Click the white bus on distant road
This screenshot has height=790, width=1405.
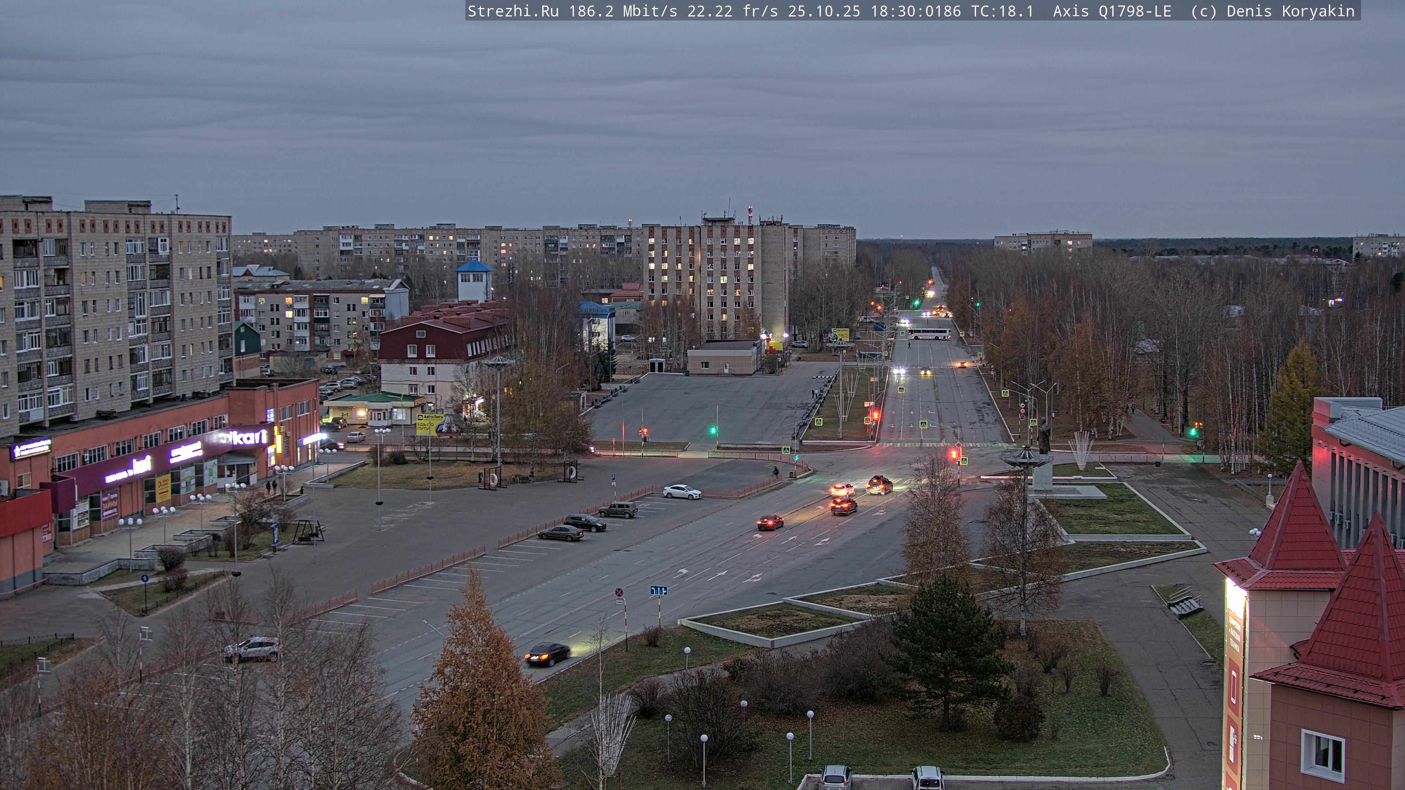(929, 334)
